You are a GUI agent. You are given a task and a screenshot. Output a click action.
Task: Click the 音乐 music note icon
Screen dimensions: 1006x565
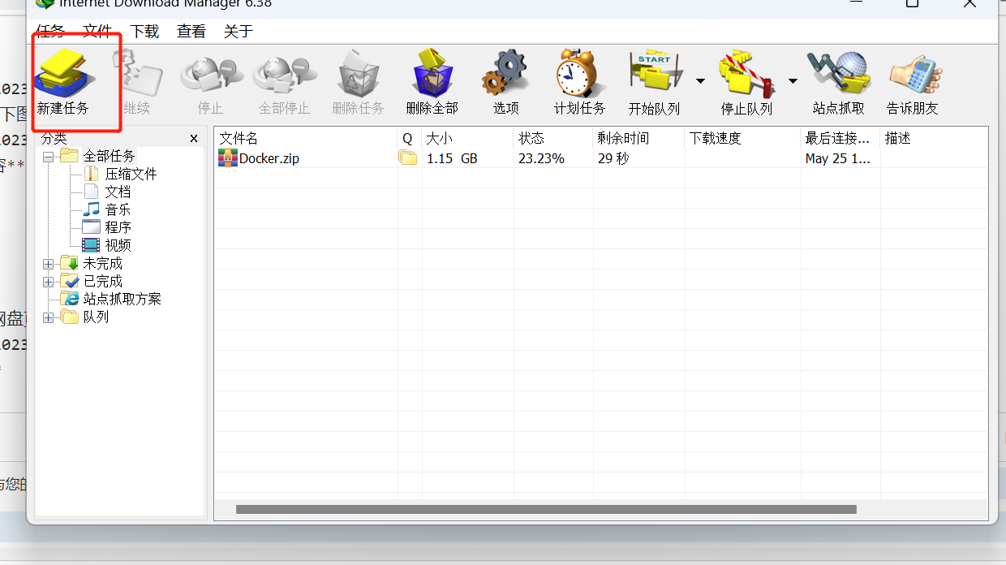tap(91, 209)
